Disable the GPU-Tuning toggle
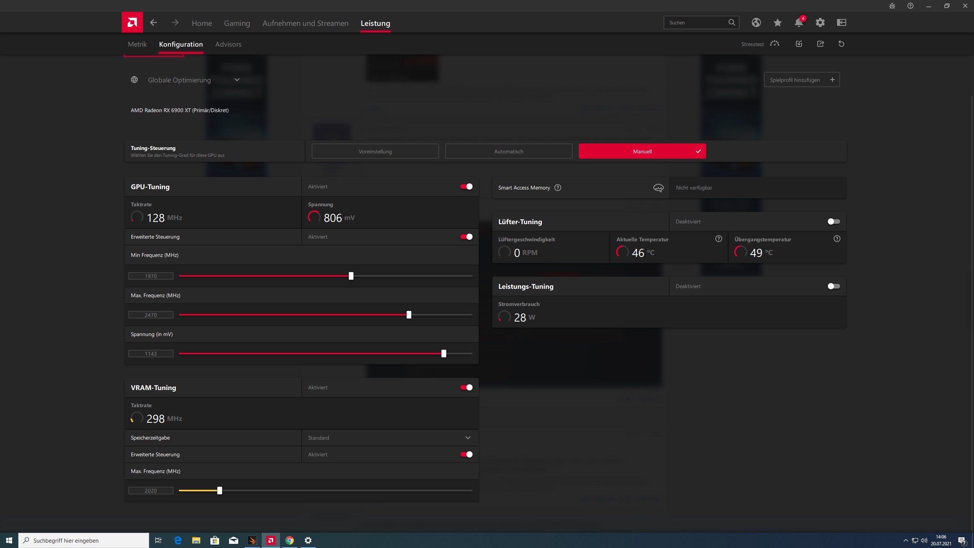The image size is (974, 548). (466, 186)
